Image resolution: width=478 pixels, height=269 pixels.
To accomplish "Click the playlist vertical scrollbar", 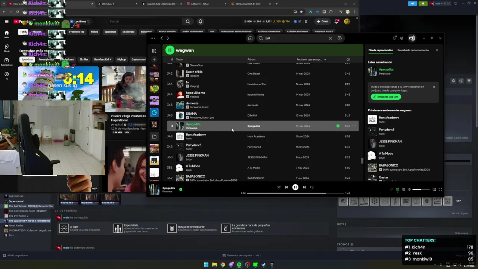I will 361,161.
